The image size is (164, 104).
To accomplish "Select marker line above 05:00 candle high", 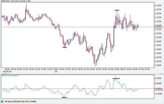I will pos(117,10).
